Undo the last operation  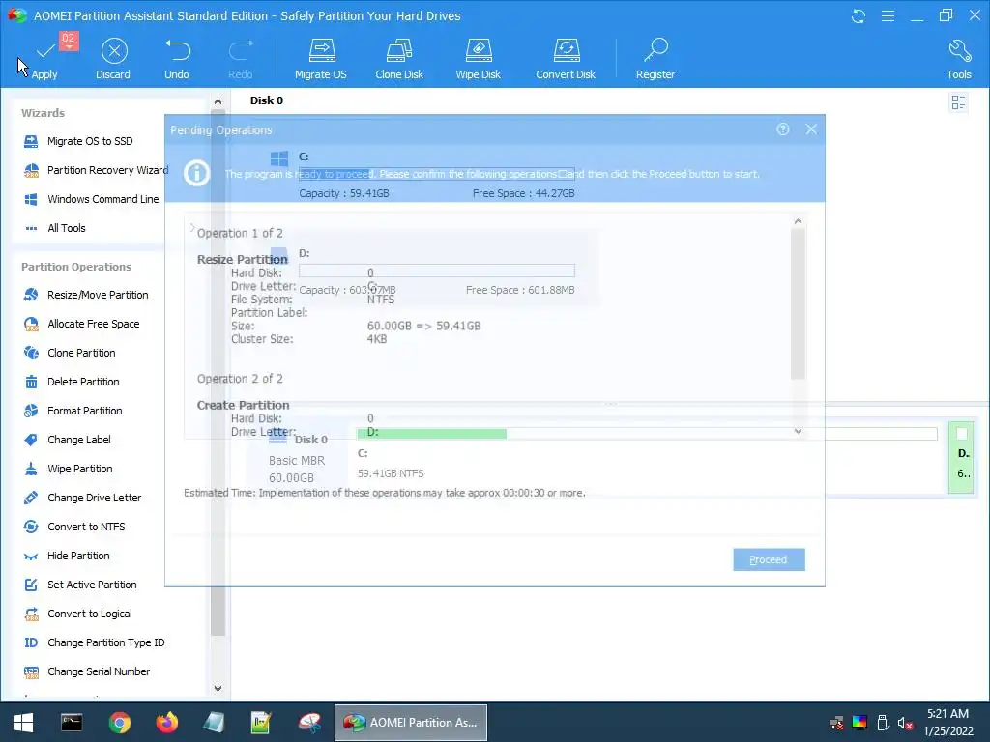tap(177, 60)
